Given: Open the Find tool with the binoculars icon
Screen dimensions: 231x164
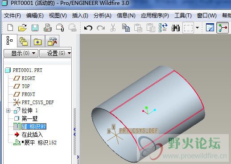Looking at the screenshot, I should click(x=176, y=28).
